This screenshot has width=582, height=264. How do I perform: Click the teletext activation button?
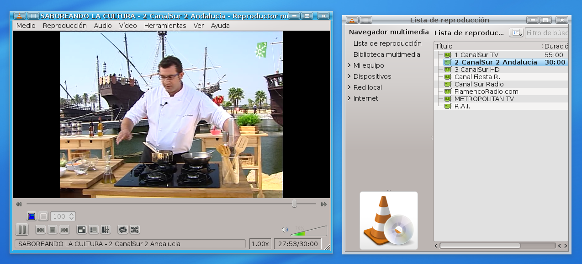[x=32, y=216]
